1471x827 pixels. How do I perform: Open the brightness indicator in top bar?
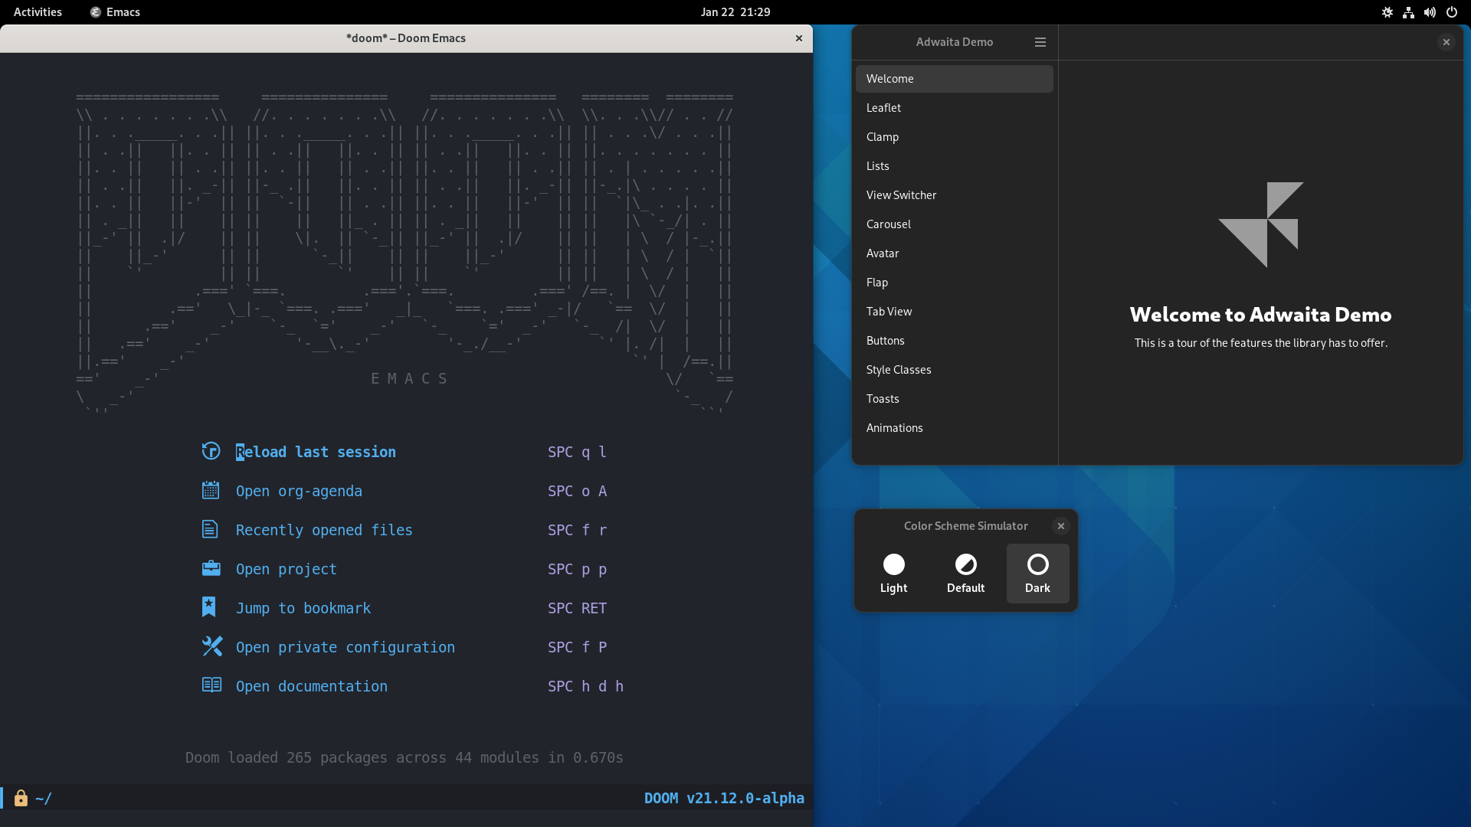click(x=1387, y=12)
